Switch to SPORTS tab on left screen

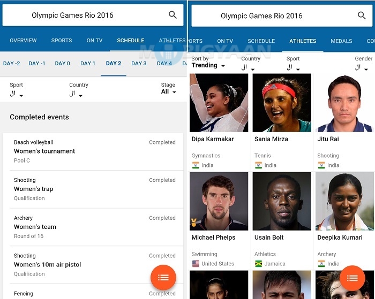[62, 40]
